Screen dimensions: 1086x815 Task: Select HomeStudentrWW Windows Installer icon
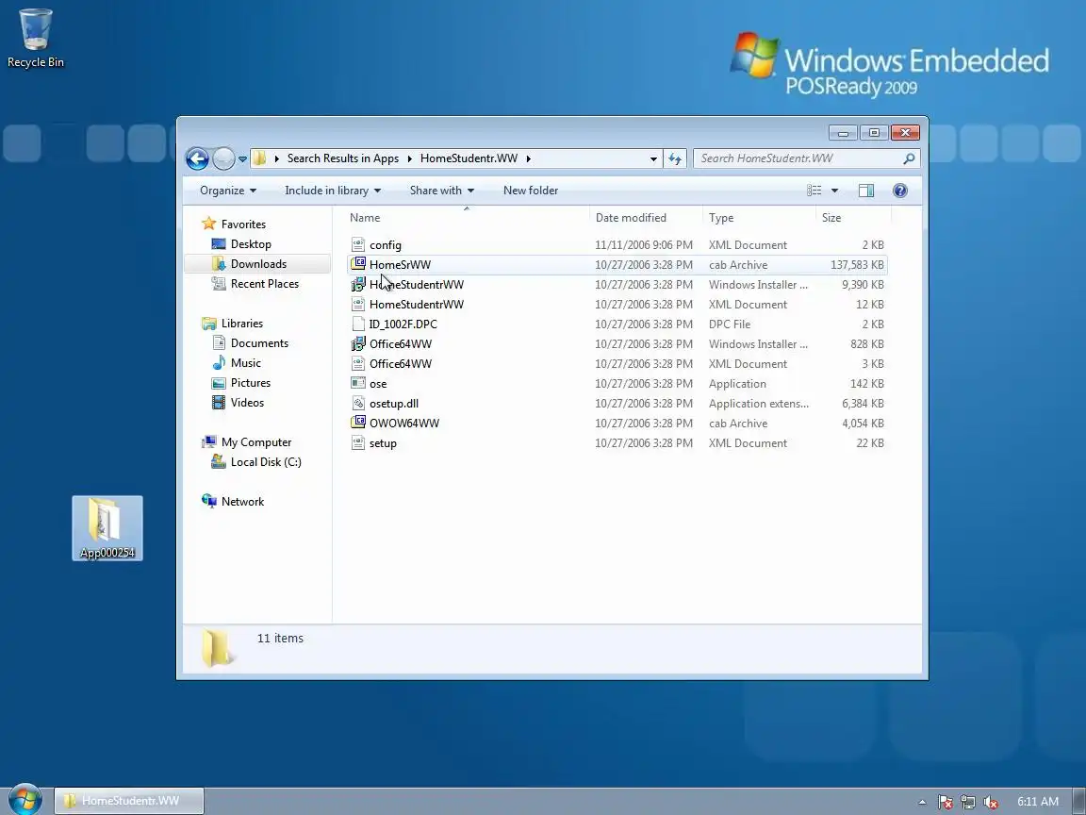click(358, 284)
